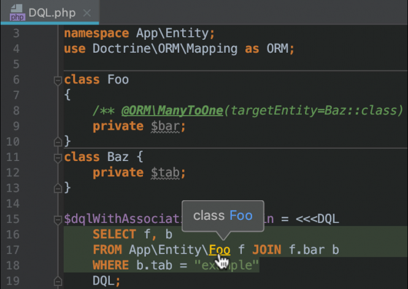
Task: Click line number 9 in the gutter
Action: (16, 126)
